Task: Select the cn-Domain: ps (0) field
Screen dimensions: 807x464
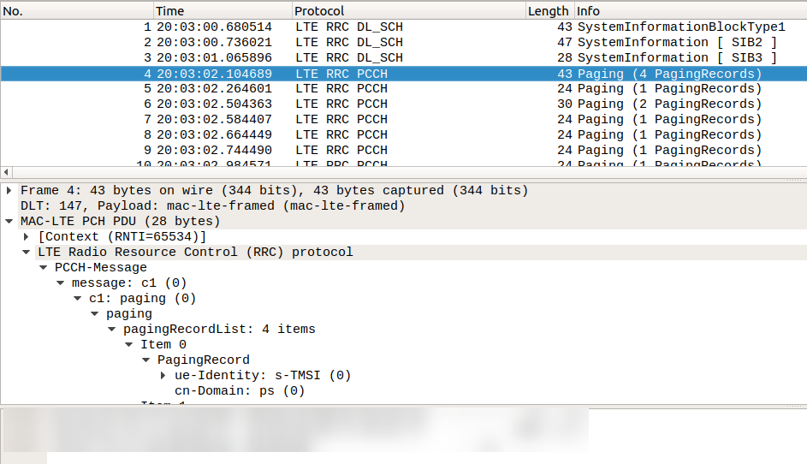Action: pos(240,390)
